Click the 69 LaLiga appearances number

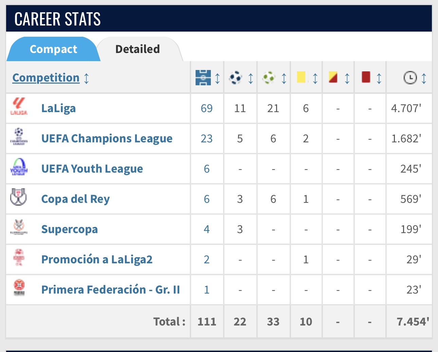206,108
